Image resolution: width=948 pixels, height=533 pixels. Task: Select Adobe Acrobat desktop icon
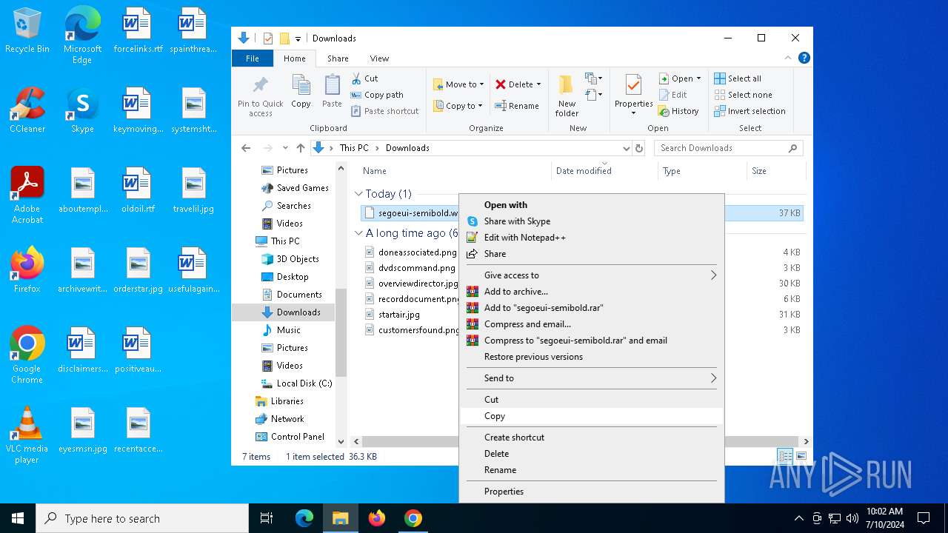[x=27, y=195]
